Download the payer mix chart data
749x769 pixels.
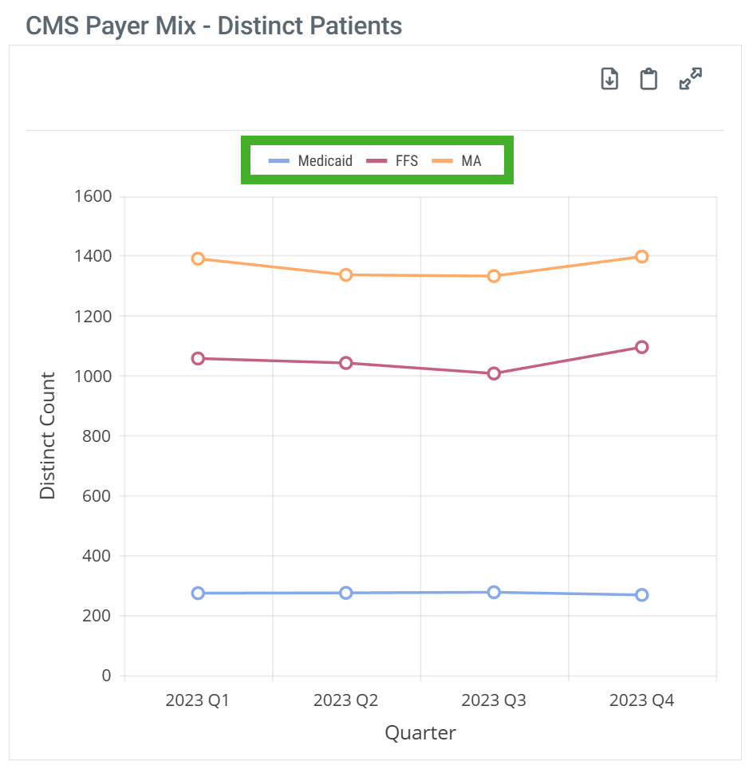point(609,79)
